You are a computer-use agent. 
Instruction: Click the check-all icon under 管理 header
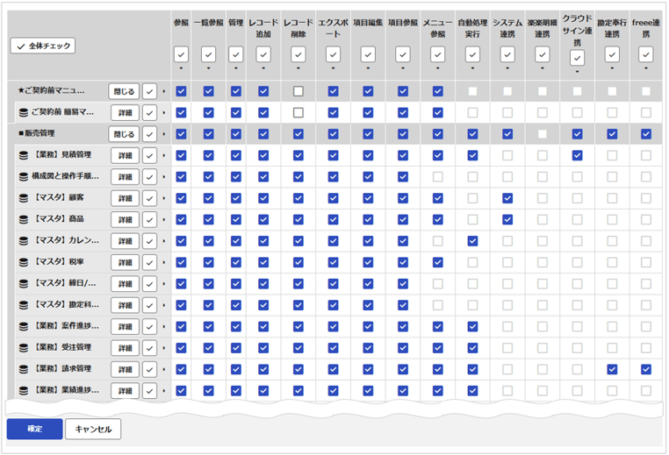(236, 54)
